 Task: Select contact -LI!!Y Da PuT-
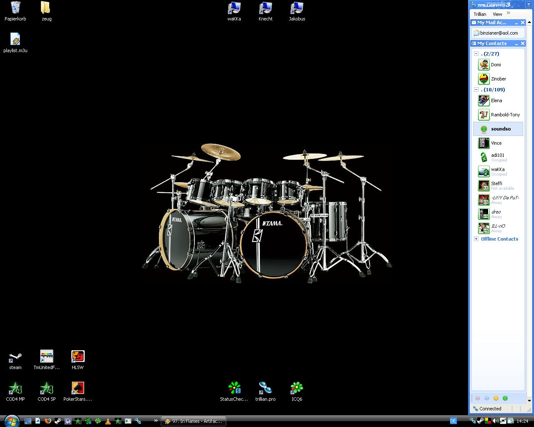point(498,200)
